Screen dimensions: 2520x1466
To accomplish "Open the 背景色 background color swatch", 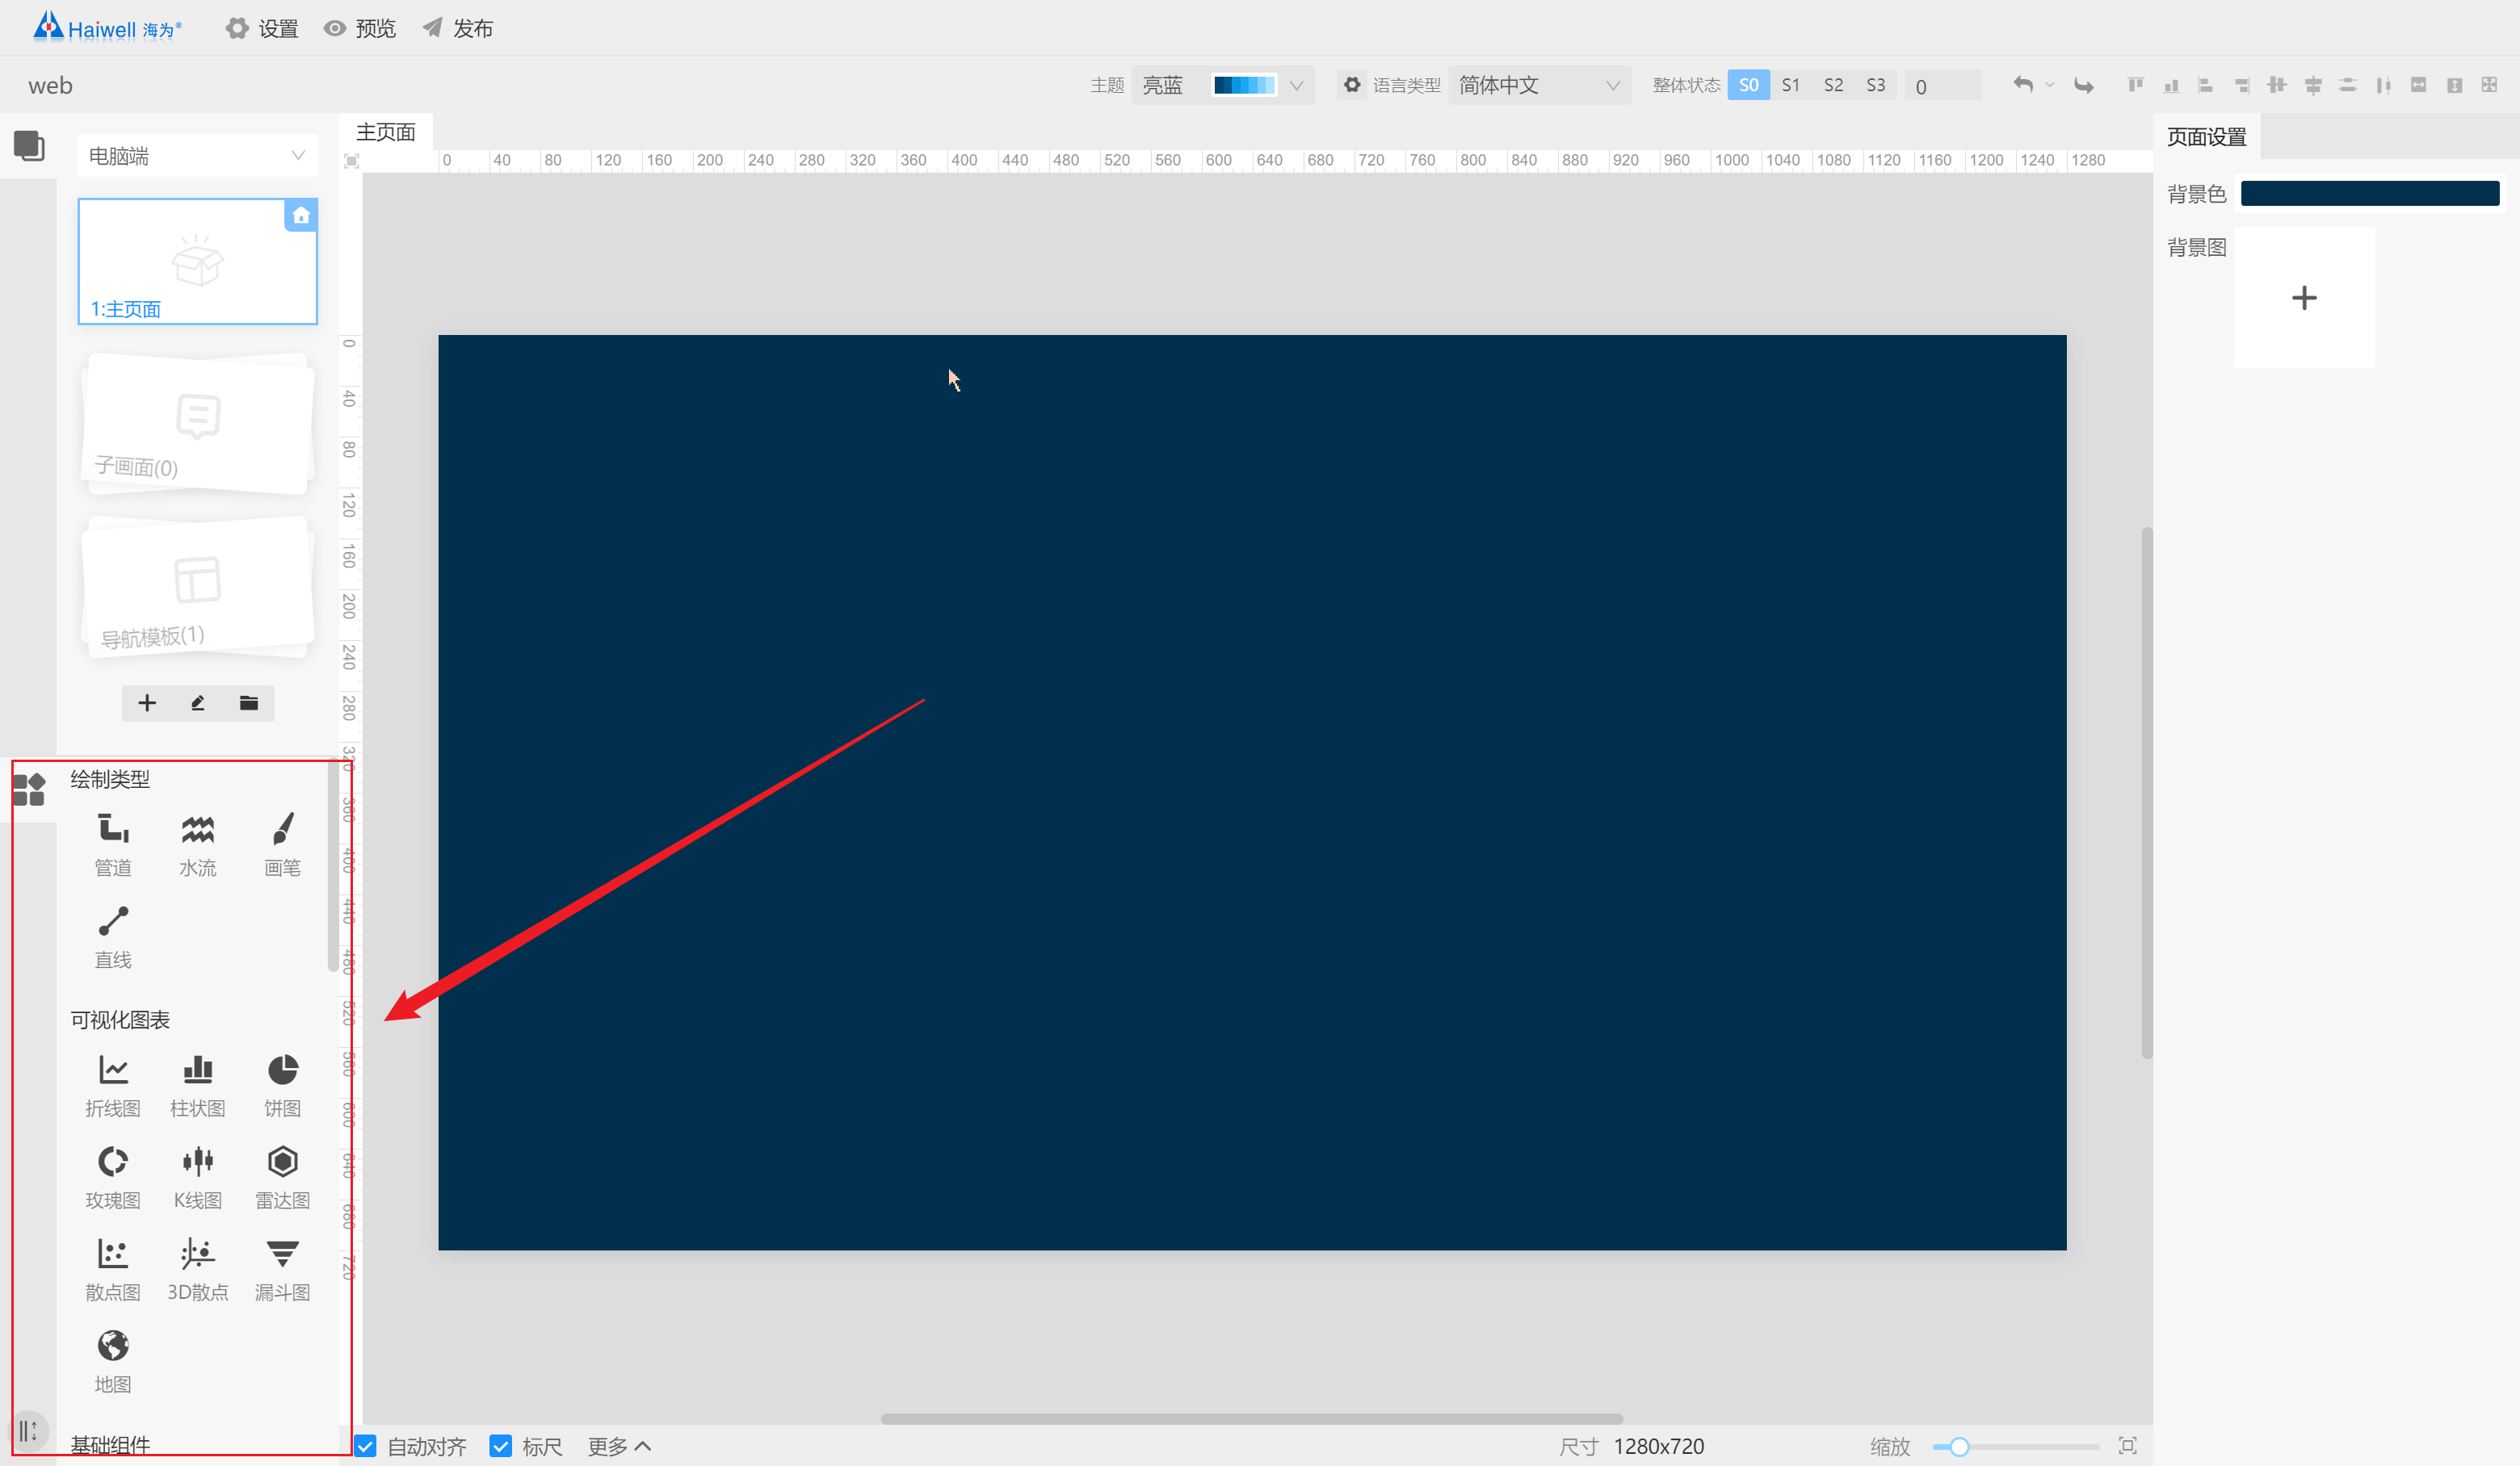I will click(x=2369, y=193).
